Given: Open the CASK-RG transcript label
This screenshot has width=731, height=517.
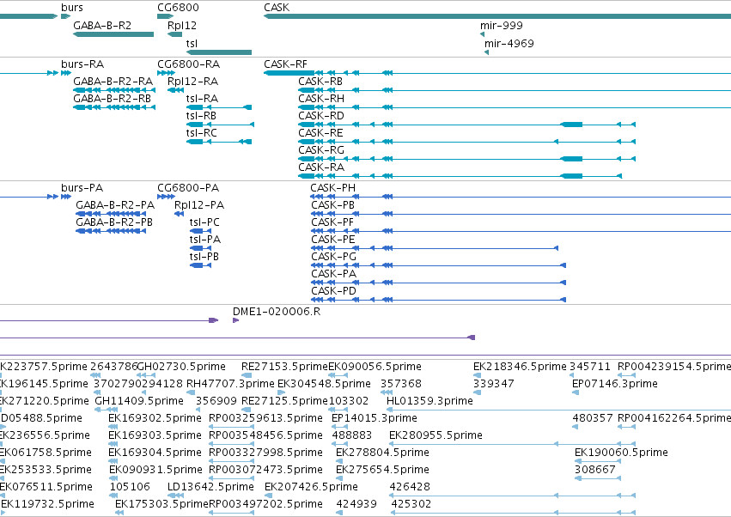Looking at the screenshot, I should 321,150.
